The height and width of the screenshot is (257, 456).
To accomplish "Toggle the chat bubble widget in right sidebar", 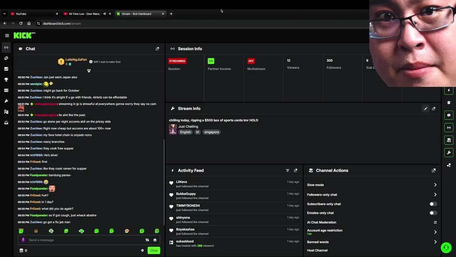I will [449, 115].
